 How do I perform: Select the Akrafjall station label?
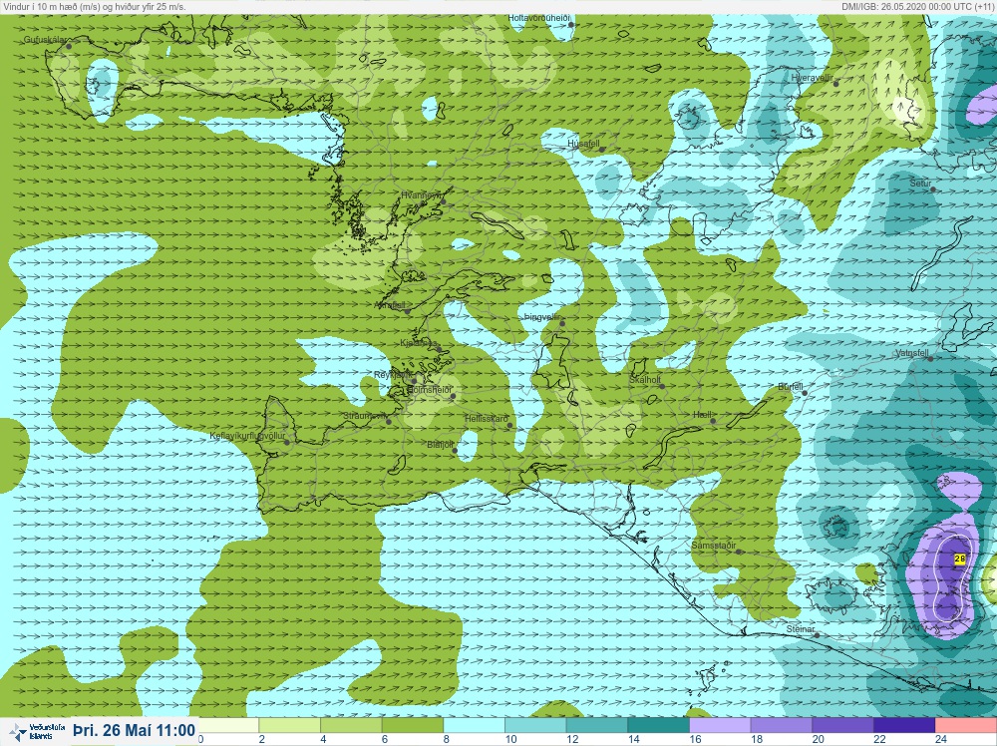[x=391, y=305]
